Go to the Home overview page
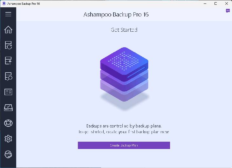Viewport: 232px width, 168px height. click(8, 30)
